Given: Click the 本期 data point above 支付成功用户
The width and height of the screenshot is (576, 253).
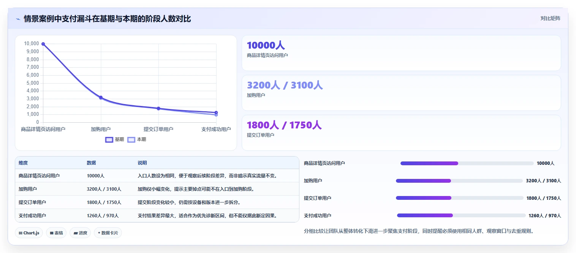Looking at the screenshot, I should click(x=216, y=115).
